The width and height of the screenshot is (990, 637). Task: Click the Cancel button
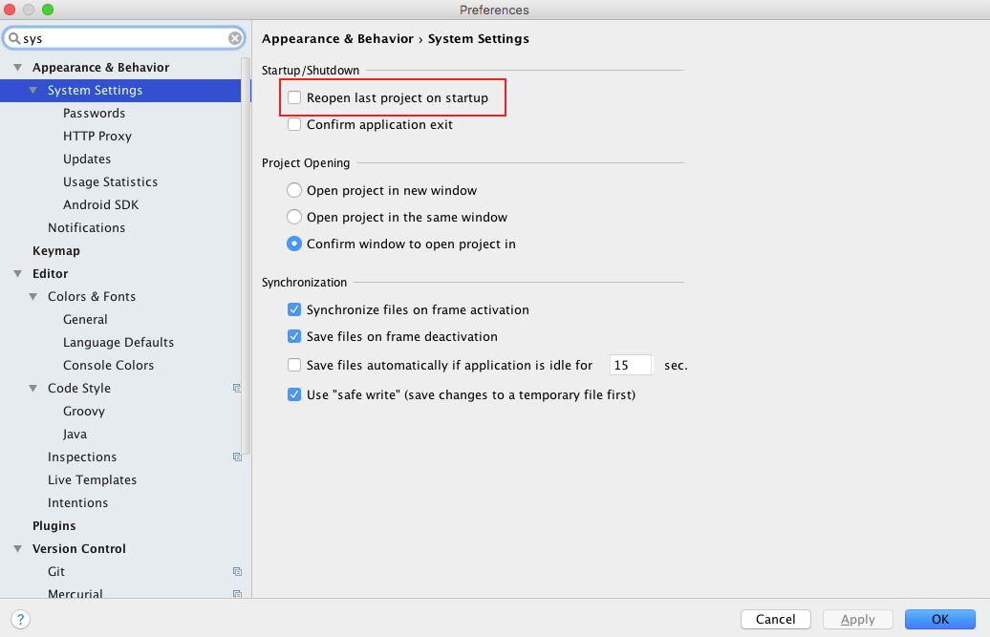(775, 619)
